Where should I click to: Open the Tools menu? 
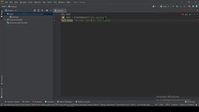(x=49, y=2)
